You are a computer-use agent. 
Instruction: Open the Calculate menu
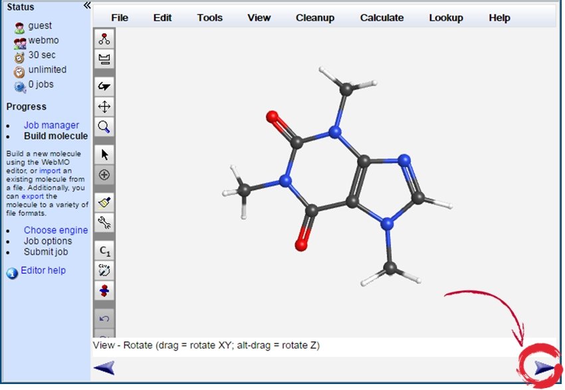382,18
